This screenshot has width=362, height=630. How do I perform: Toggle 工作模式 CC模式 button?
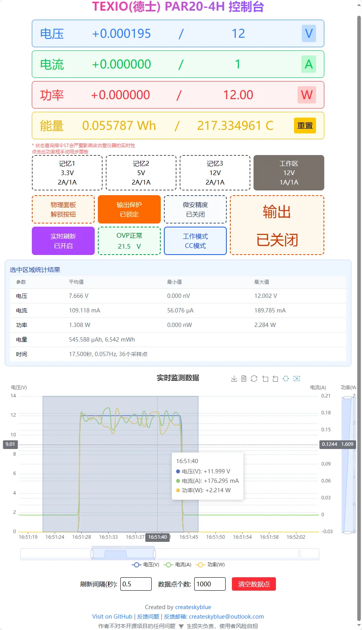tap(195, 241)
